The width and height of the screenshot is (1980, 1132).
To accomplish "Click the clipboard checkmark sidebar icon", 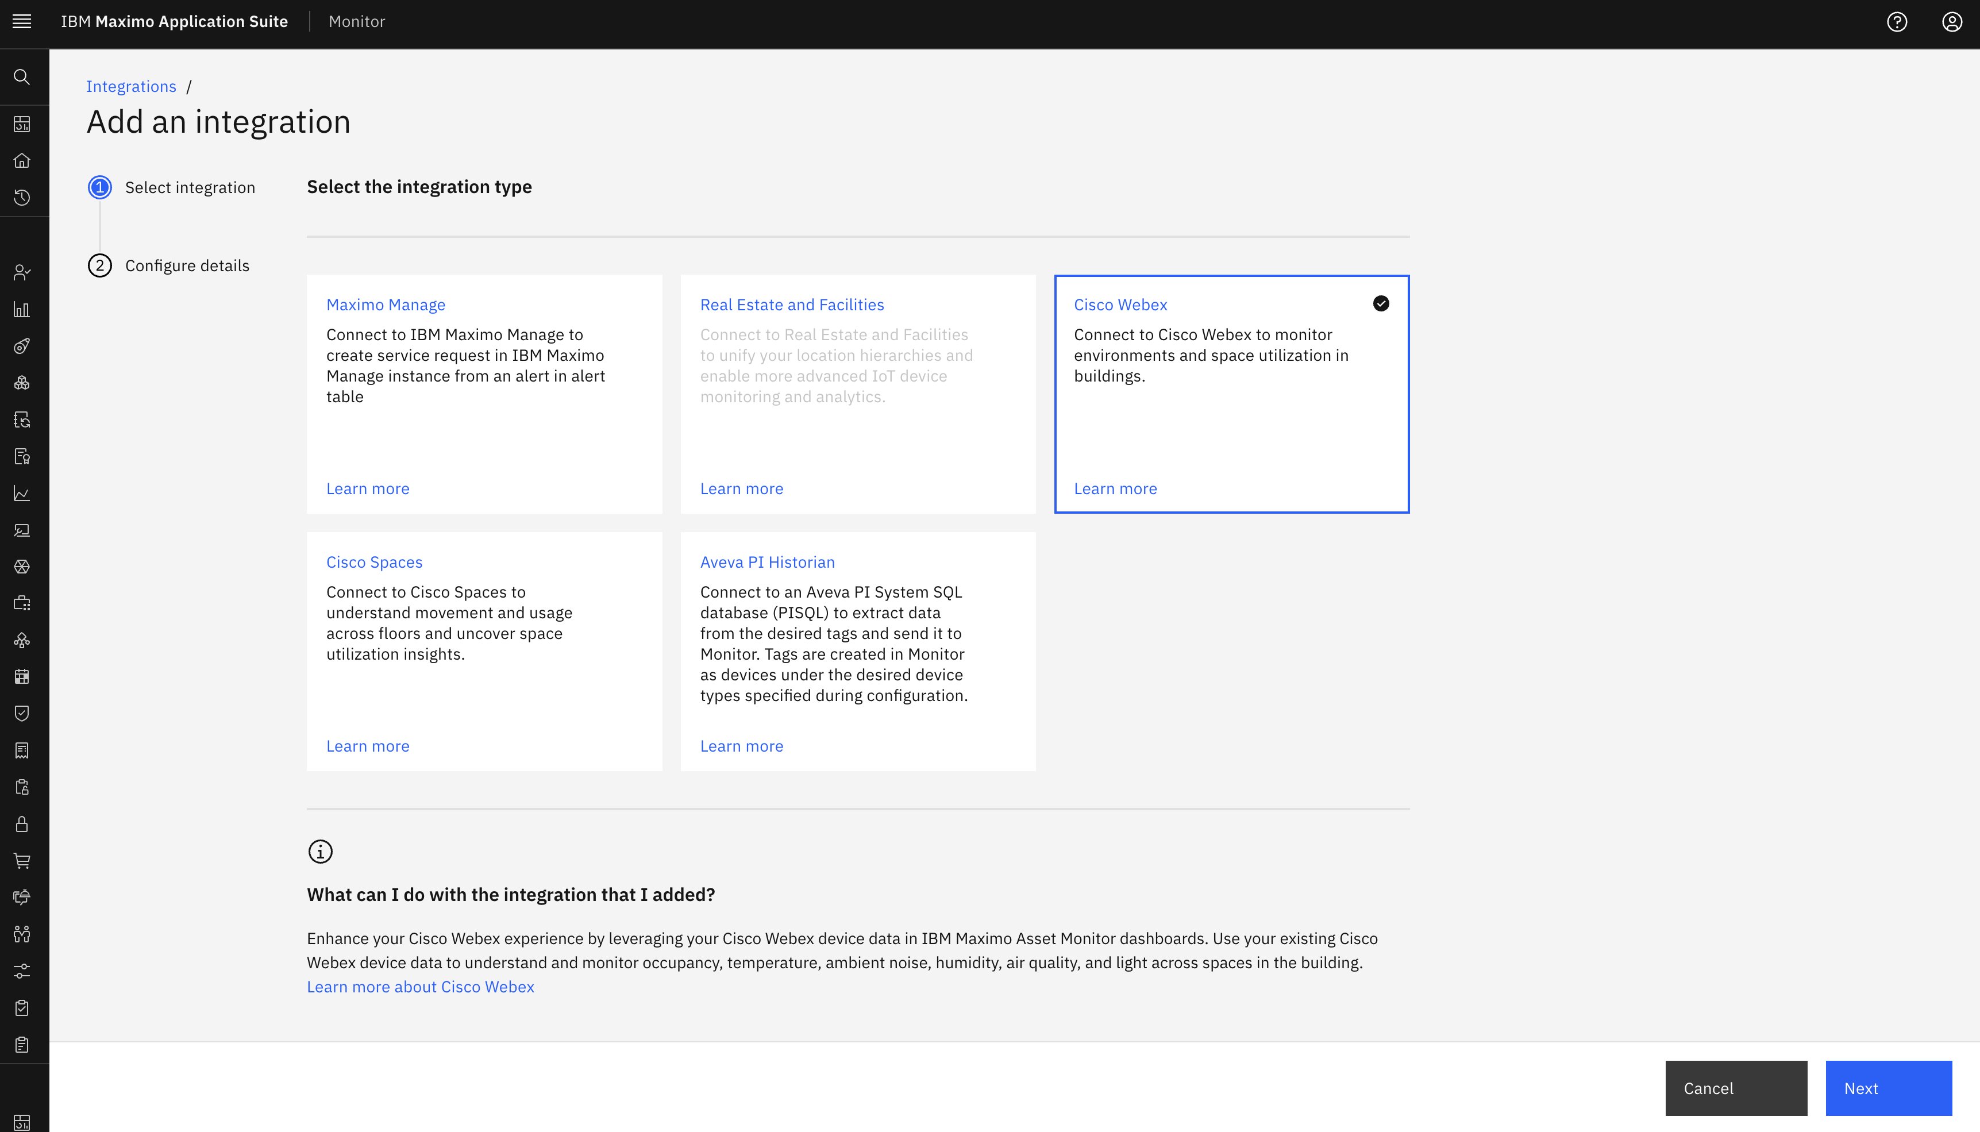I will click(22, 1008).
